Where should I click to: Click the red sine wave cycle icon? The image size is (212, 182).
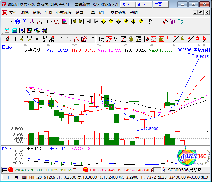(x=154, y=39)
